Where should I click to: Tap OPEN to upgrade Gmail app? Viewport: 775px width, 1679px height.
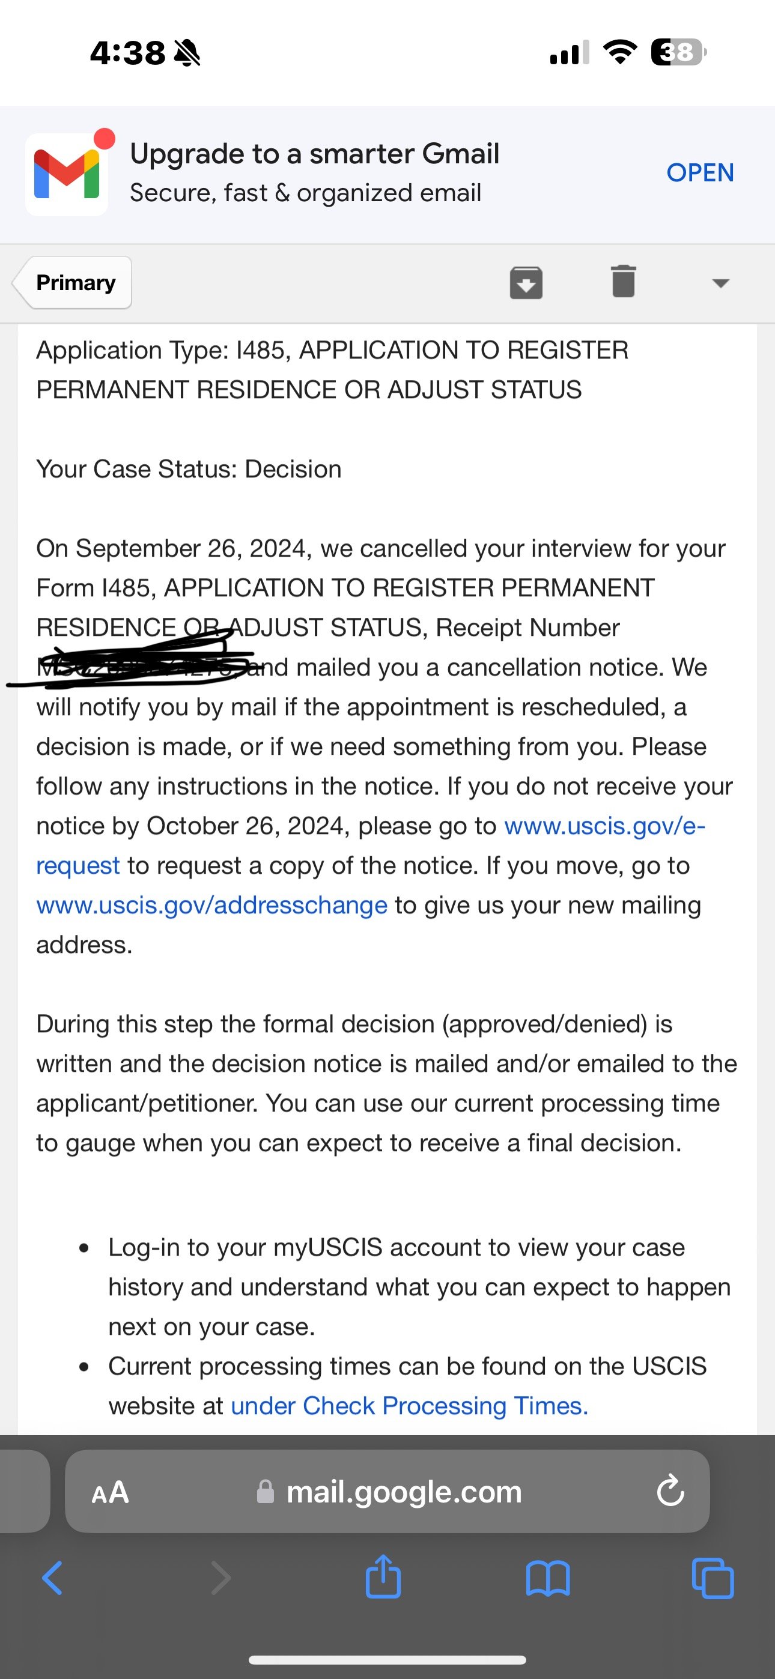pyautogui.click(x=700, y=173)
